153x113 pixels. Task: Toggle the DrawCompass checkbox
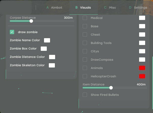85,60
